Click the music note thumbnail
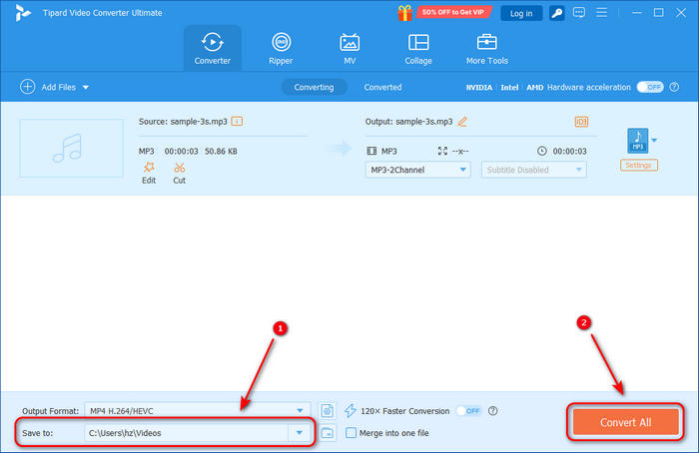Image resolution: width=699 pixels, height=453 pixels. [71, 148]
